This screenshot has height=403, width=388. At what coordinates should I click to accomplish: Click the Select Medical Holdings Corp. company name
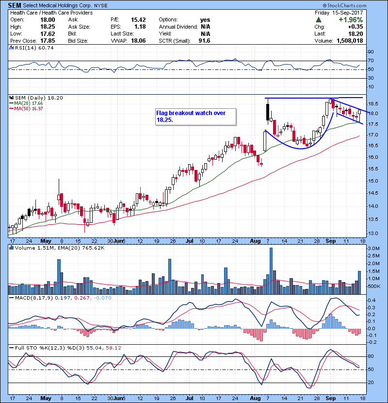coord(58,5)
